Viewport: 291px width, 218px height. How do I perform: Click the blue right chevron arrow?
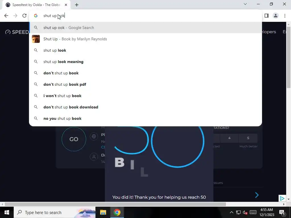257,195
